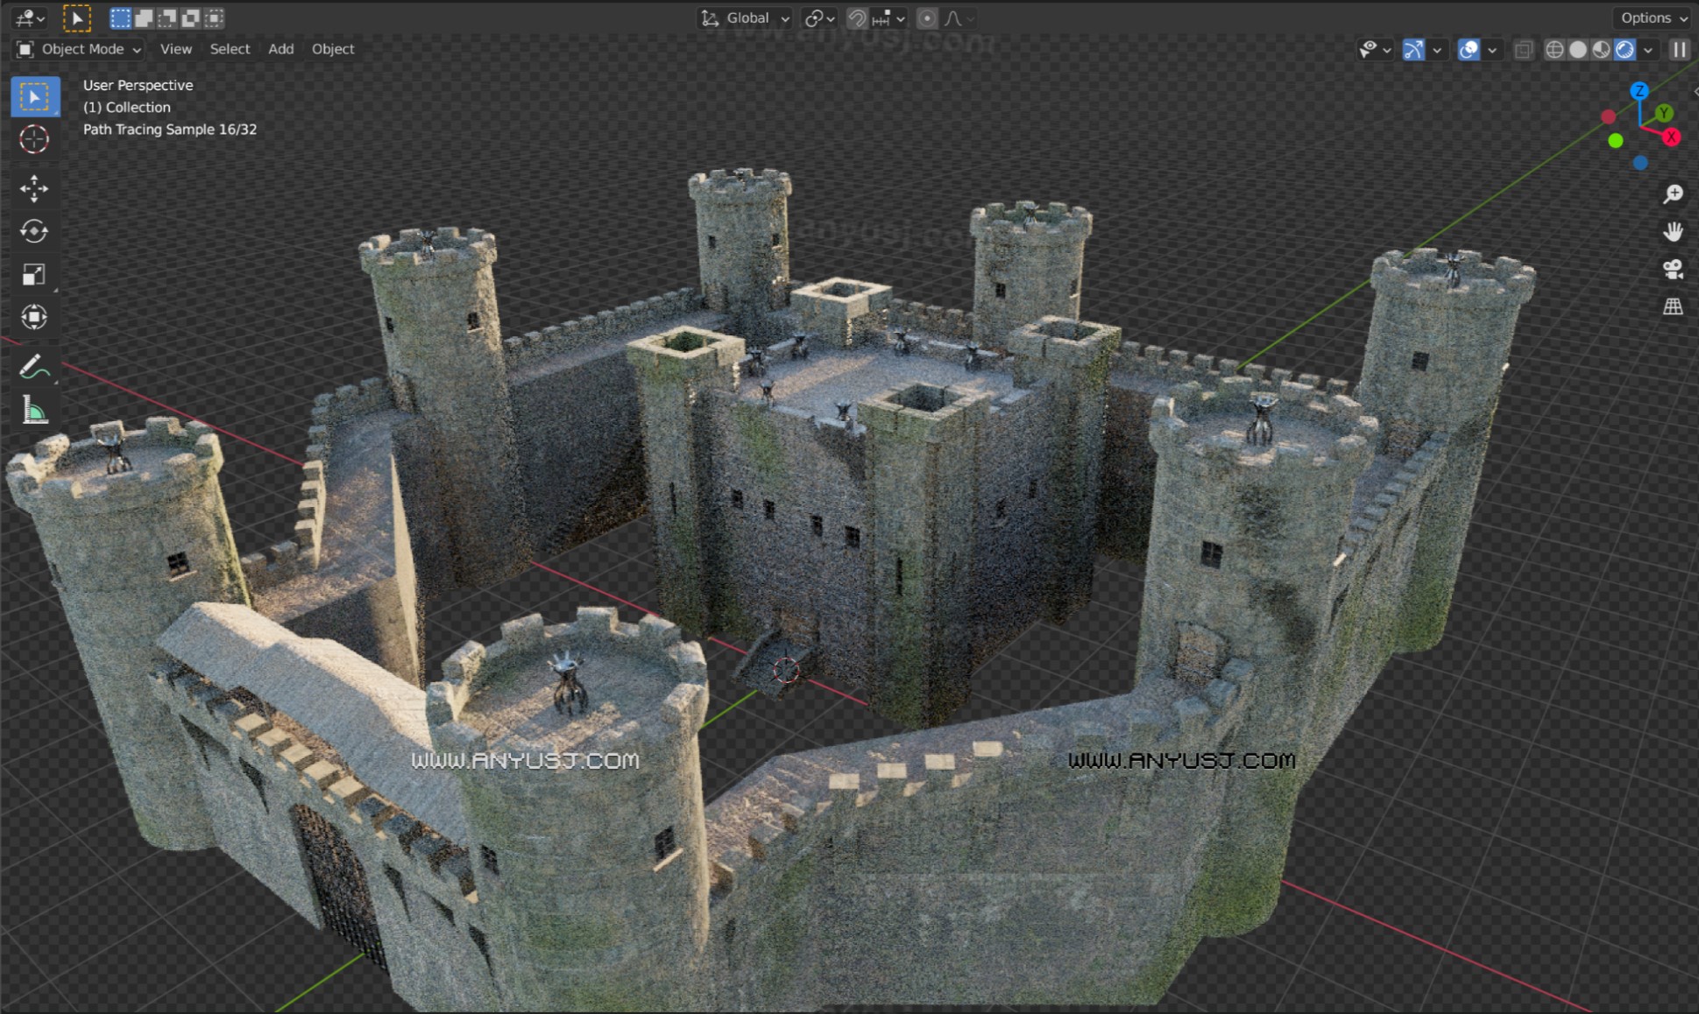Switch to Wireframe viewport shading
This screenshot has height=1014, width=1699.
click(1554, 50)
